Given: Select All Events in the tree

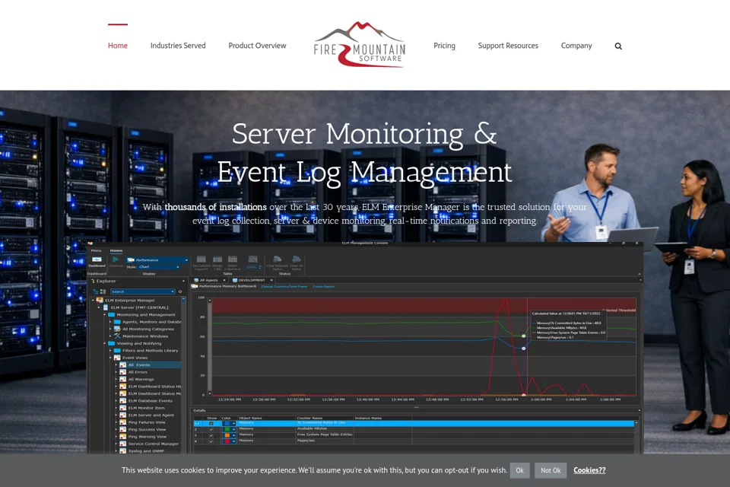Looking at the screenshot, I should pos(138,365).
